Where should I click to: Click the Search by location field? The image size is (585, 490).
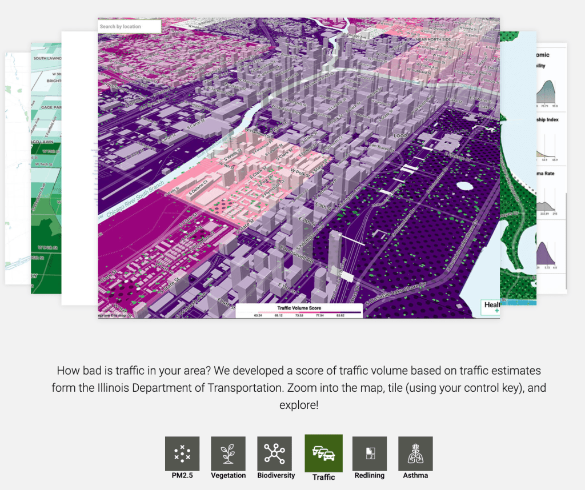click(130, 26)
